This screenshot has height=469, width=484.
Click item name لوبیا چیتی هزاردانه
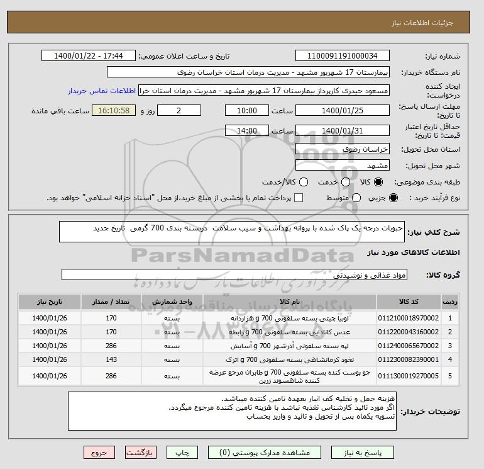(x=290, y=318)
